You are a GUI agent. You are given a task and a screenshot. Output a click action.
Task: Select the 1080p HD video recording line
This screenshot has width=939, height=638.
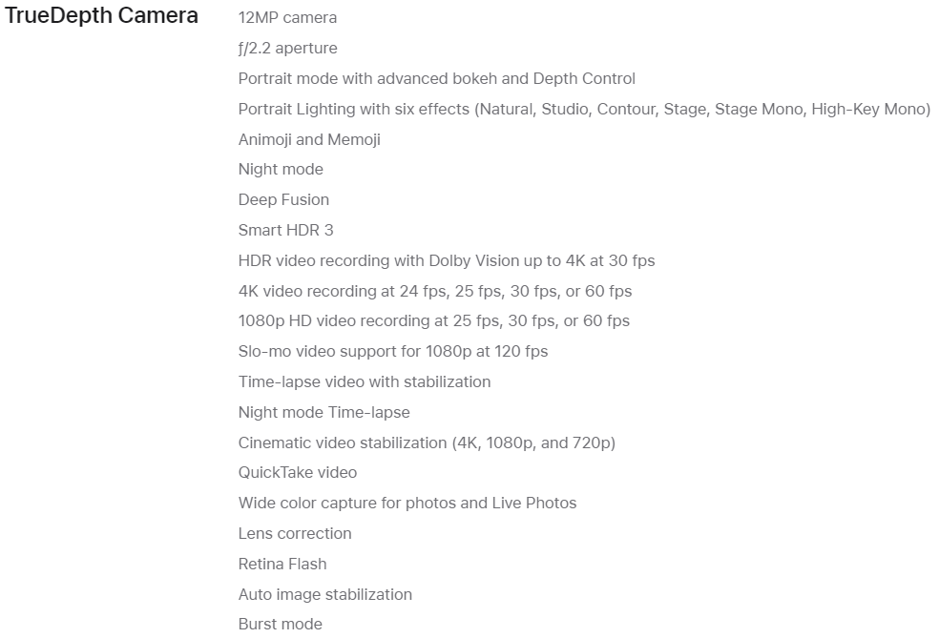pyautogui.click(x=434, y=321)
